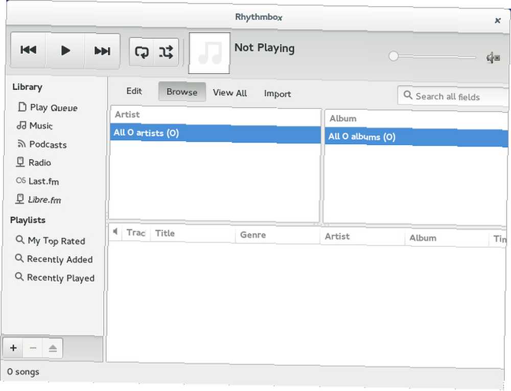The height and width of the screenshot is (391, 511).
Task: Click the eject device button
Action: pos(53,349)
